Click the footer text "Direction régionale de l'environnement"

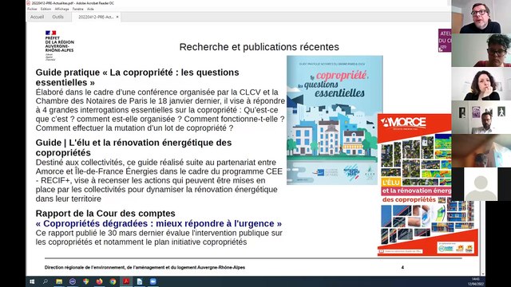coord(145,268)
